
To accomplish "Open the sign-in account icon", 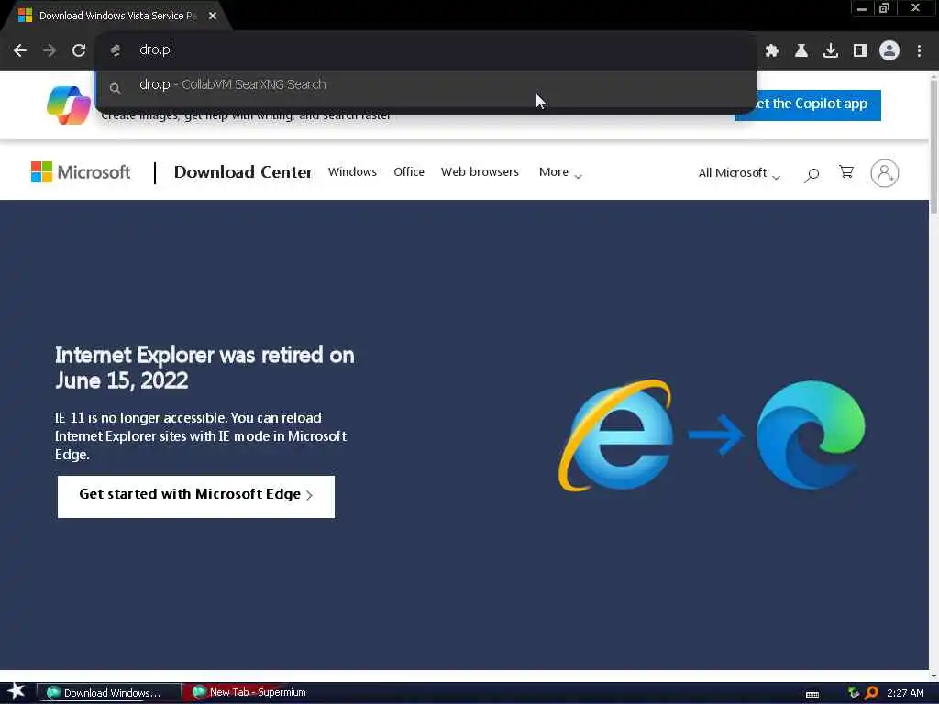I will click(885, 173).
